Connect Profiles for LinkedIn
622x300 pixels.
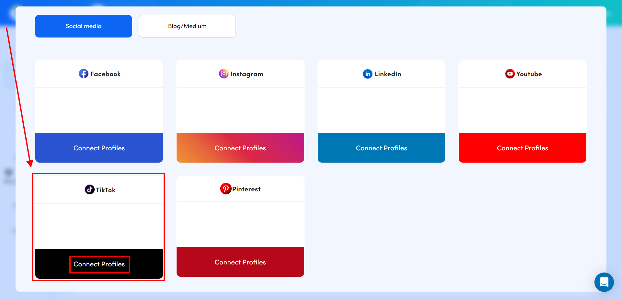tap(381, 148)
